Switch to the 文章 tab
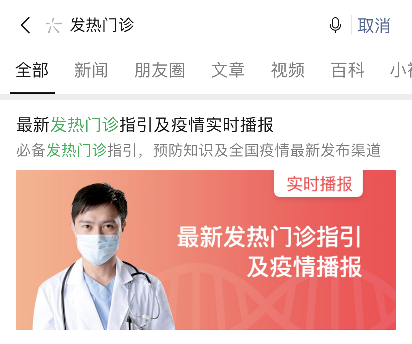 point(228,70)
